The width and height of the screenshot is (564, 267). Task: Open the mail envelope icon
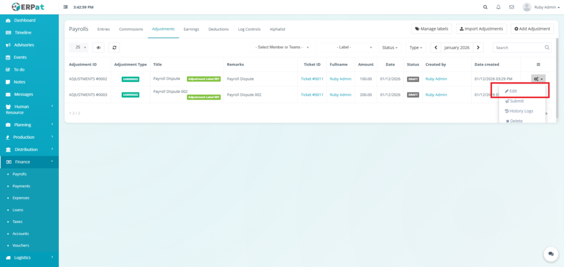click(512, 7)
